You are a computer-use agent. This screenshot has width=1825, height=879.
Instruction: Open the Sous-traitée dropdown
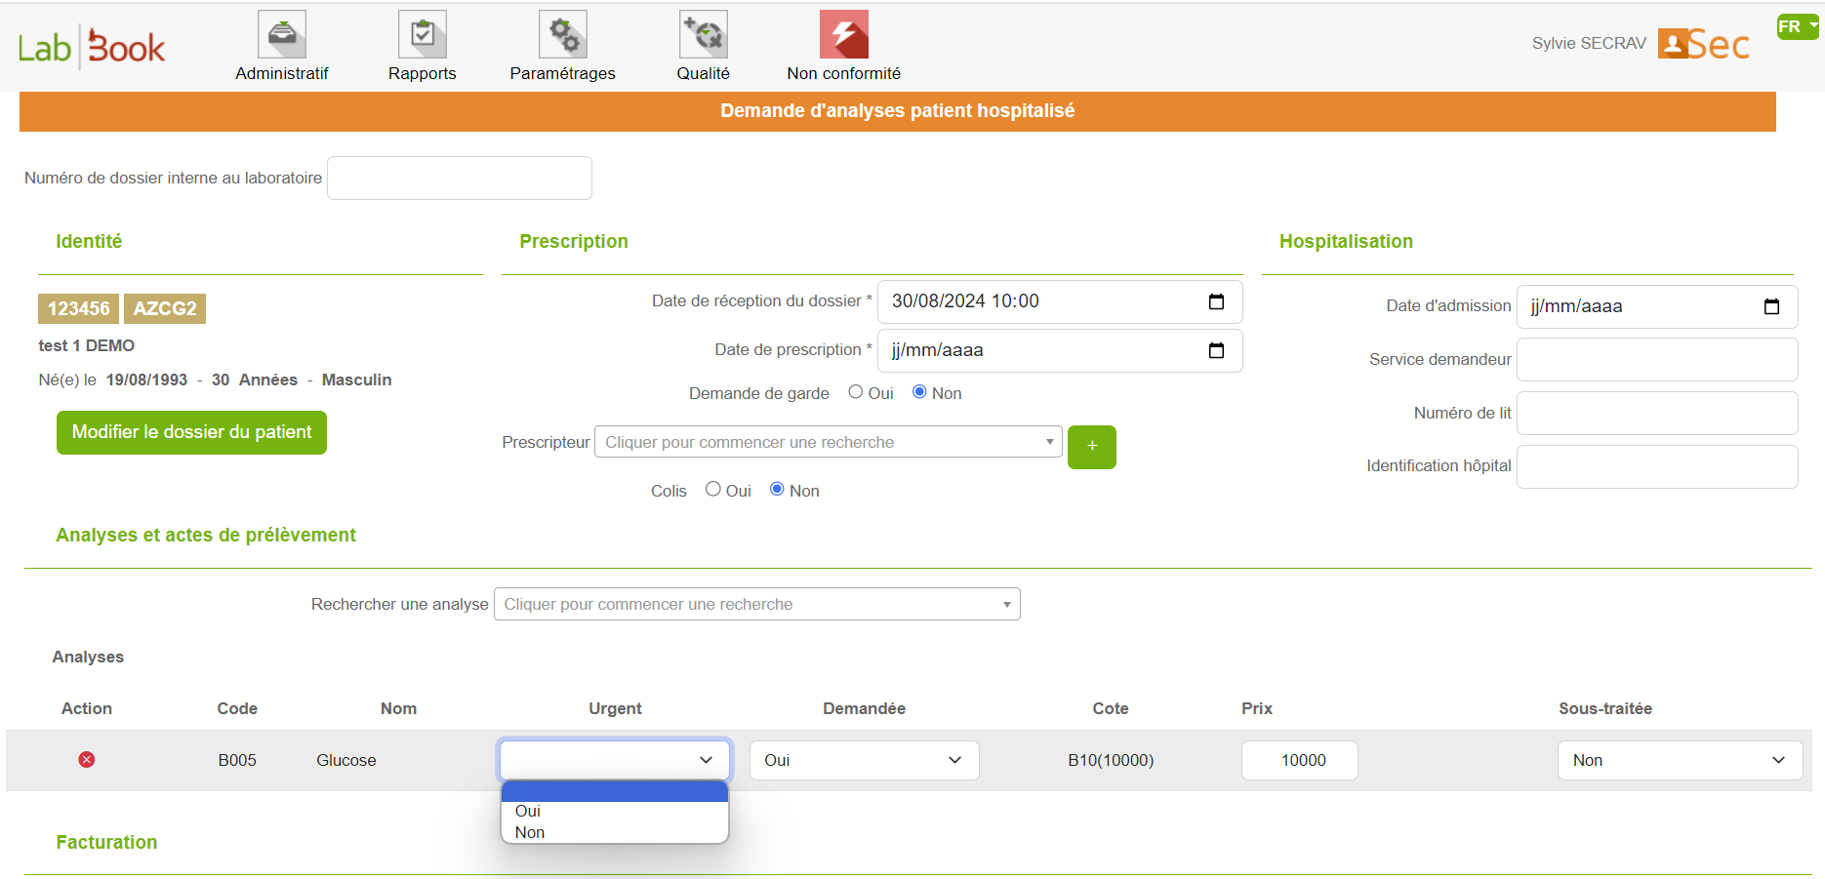[1679, 761]
